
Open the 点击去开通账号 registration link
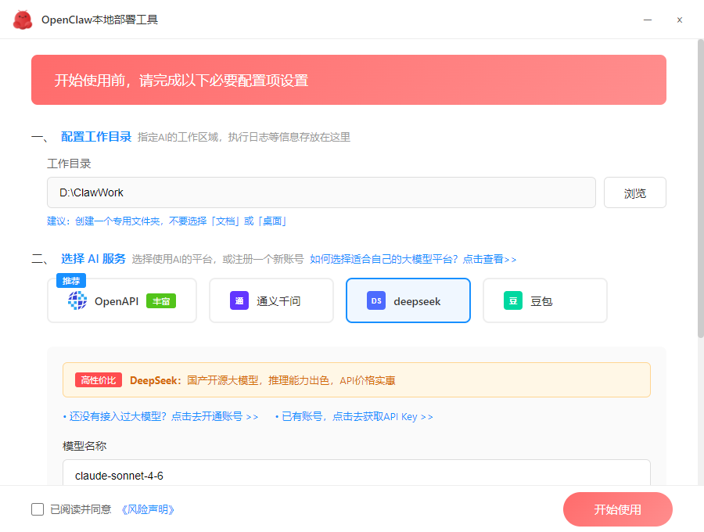[160, 417]
